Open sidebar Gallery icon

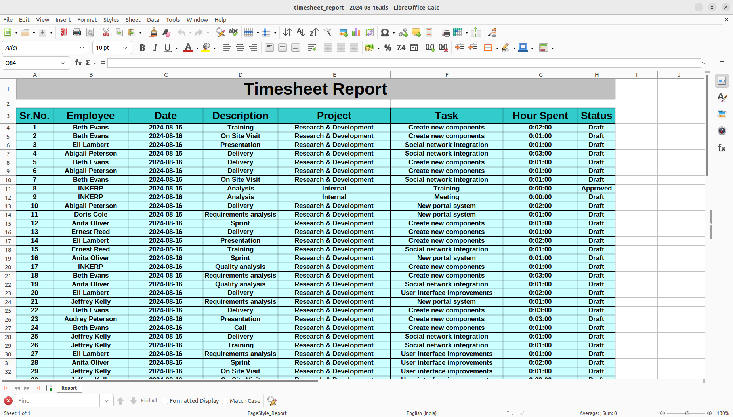pyautogui.click(x=722, y=114)
